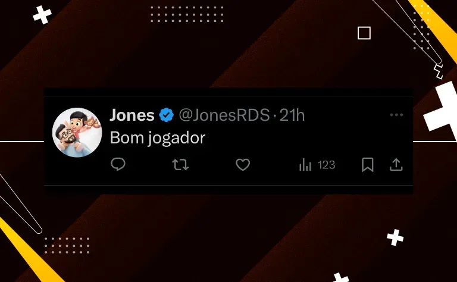This screenshot has width=457, height=282.
Task: Click the dotted grid at bottom left
Action: pyautogui.click(x=67, y=245)
